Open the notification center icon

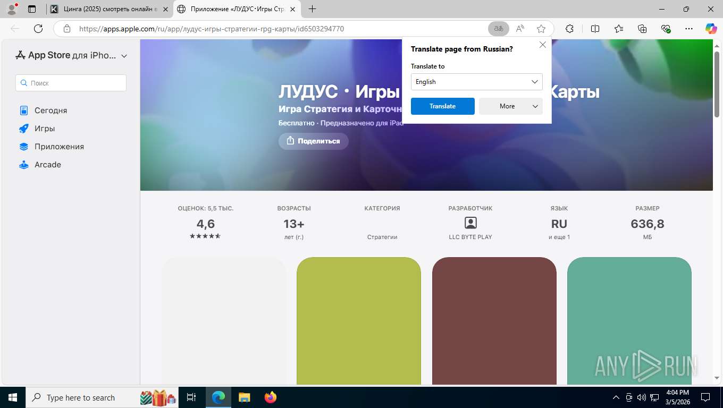click(705, 397)
